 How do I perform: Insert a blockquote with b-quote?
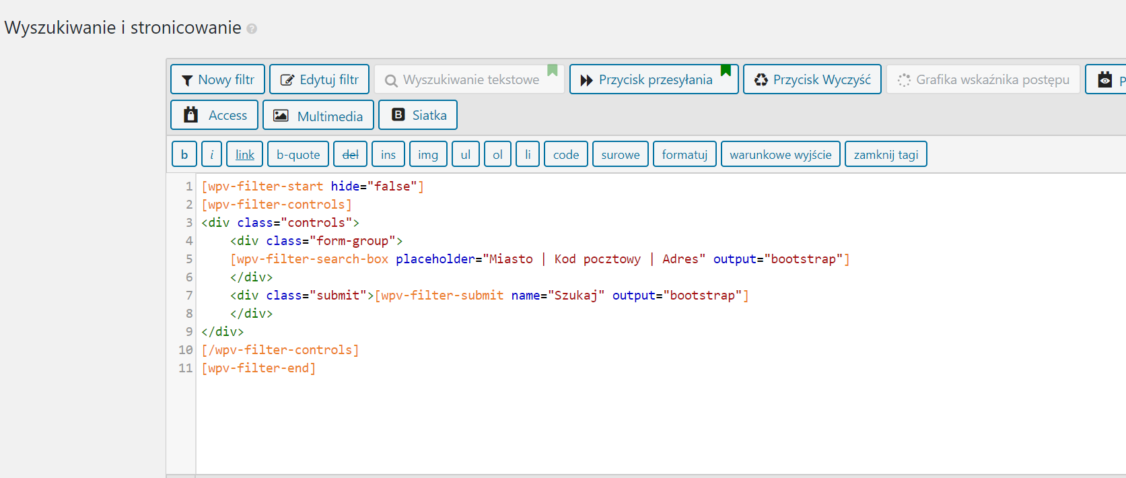click(x=298, y=154)
